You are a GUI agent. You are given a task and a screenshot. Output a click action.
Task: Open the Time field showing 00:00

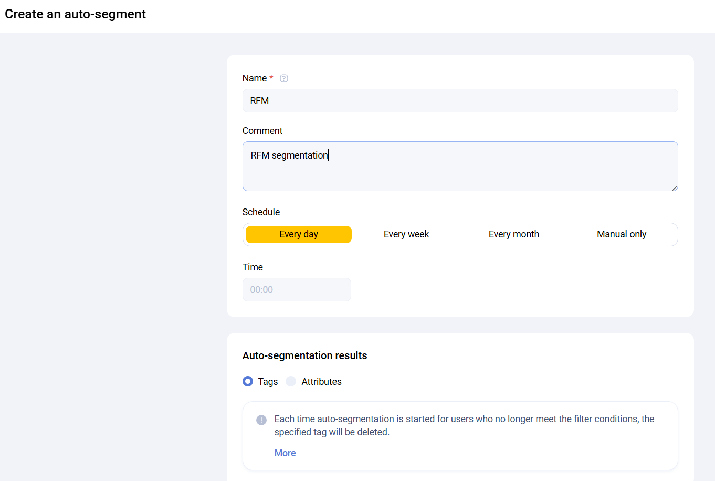tap(297, 290)
